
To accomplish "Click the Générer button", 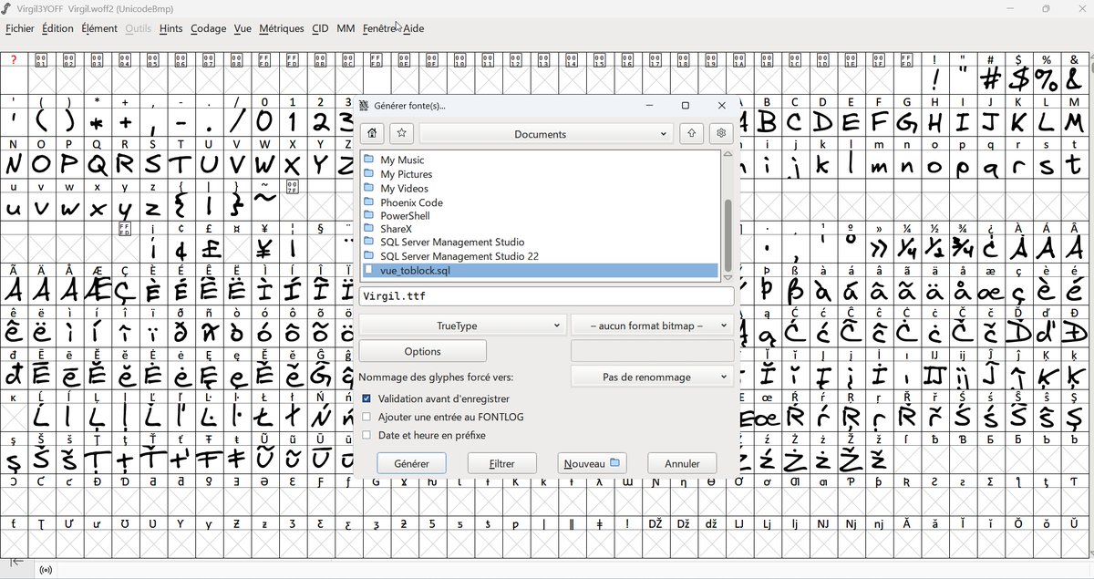I will click(411, 463).
